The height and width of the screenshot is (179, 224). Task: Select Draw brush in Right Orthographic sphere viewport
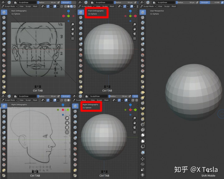click(x=75, y=106)
